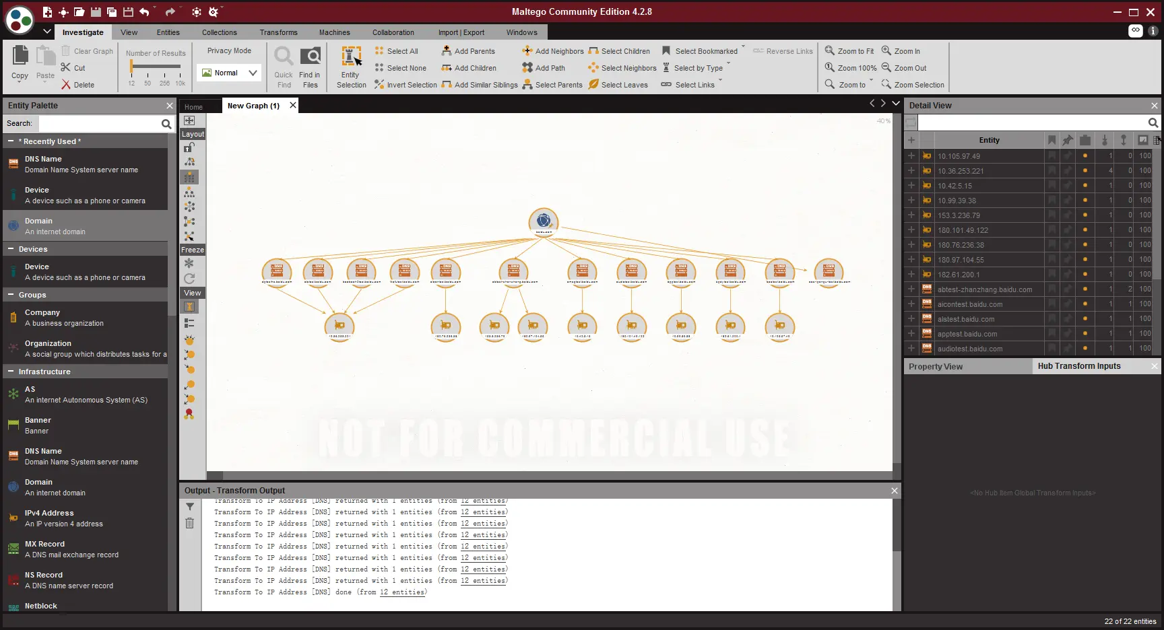This screenshot has height=630, width=1164.
Task: Click the Copy icon in the ribbon
Action: point(20,57)
